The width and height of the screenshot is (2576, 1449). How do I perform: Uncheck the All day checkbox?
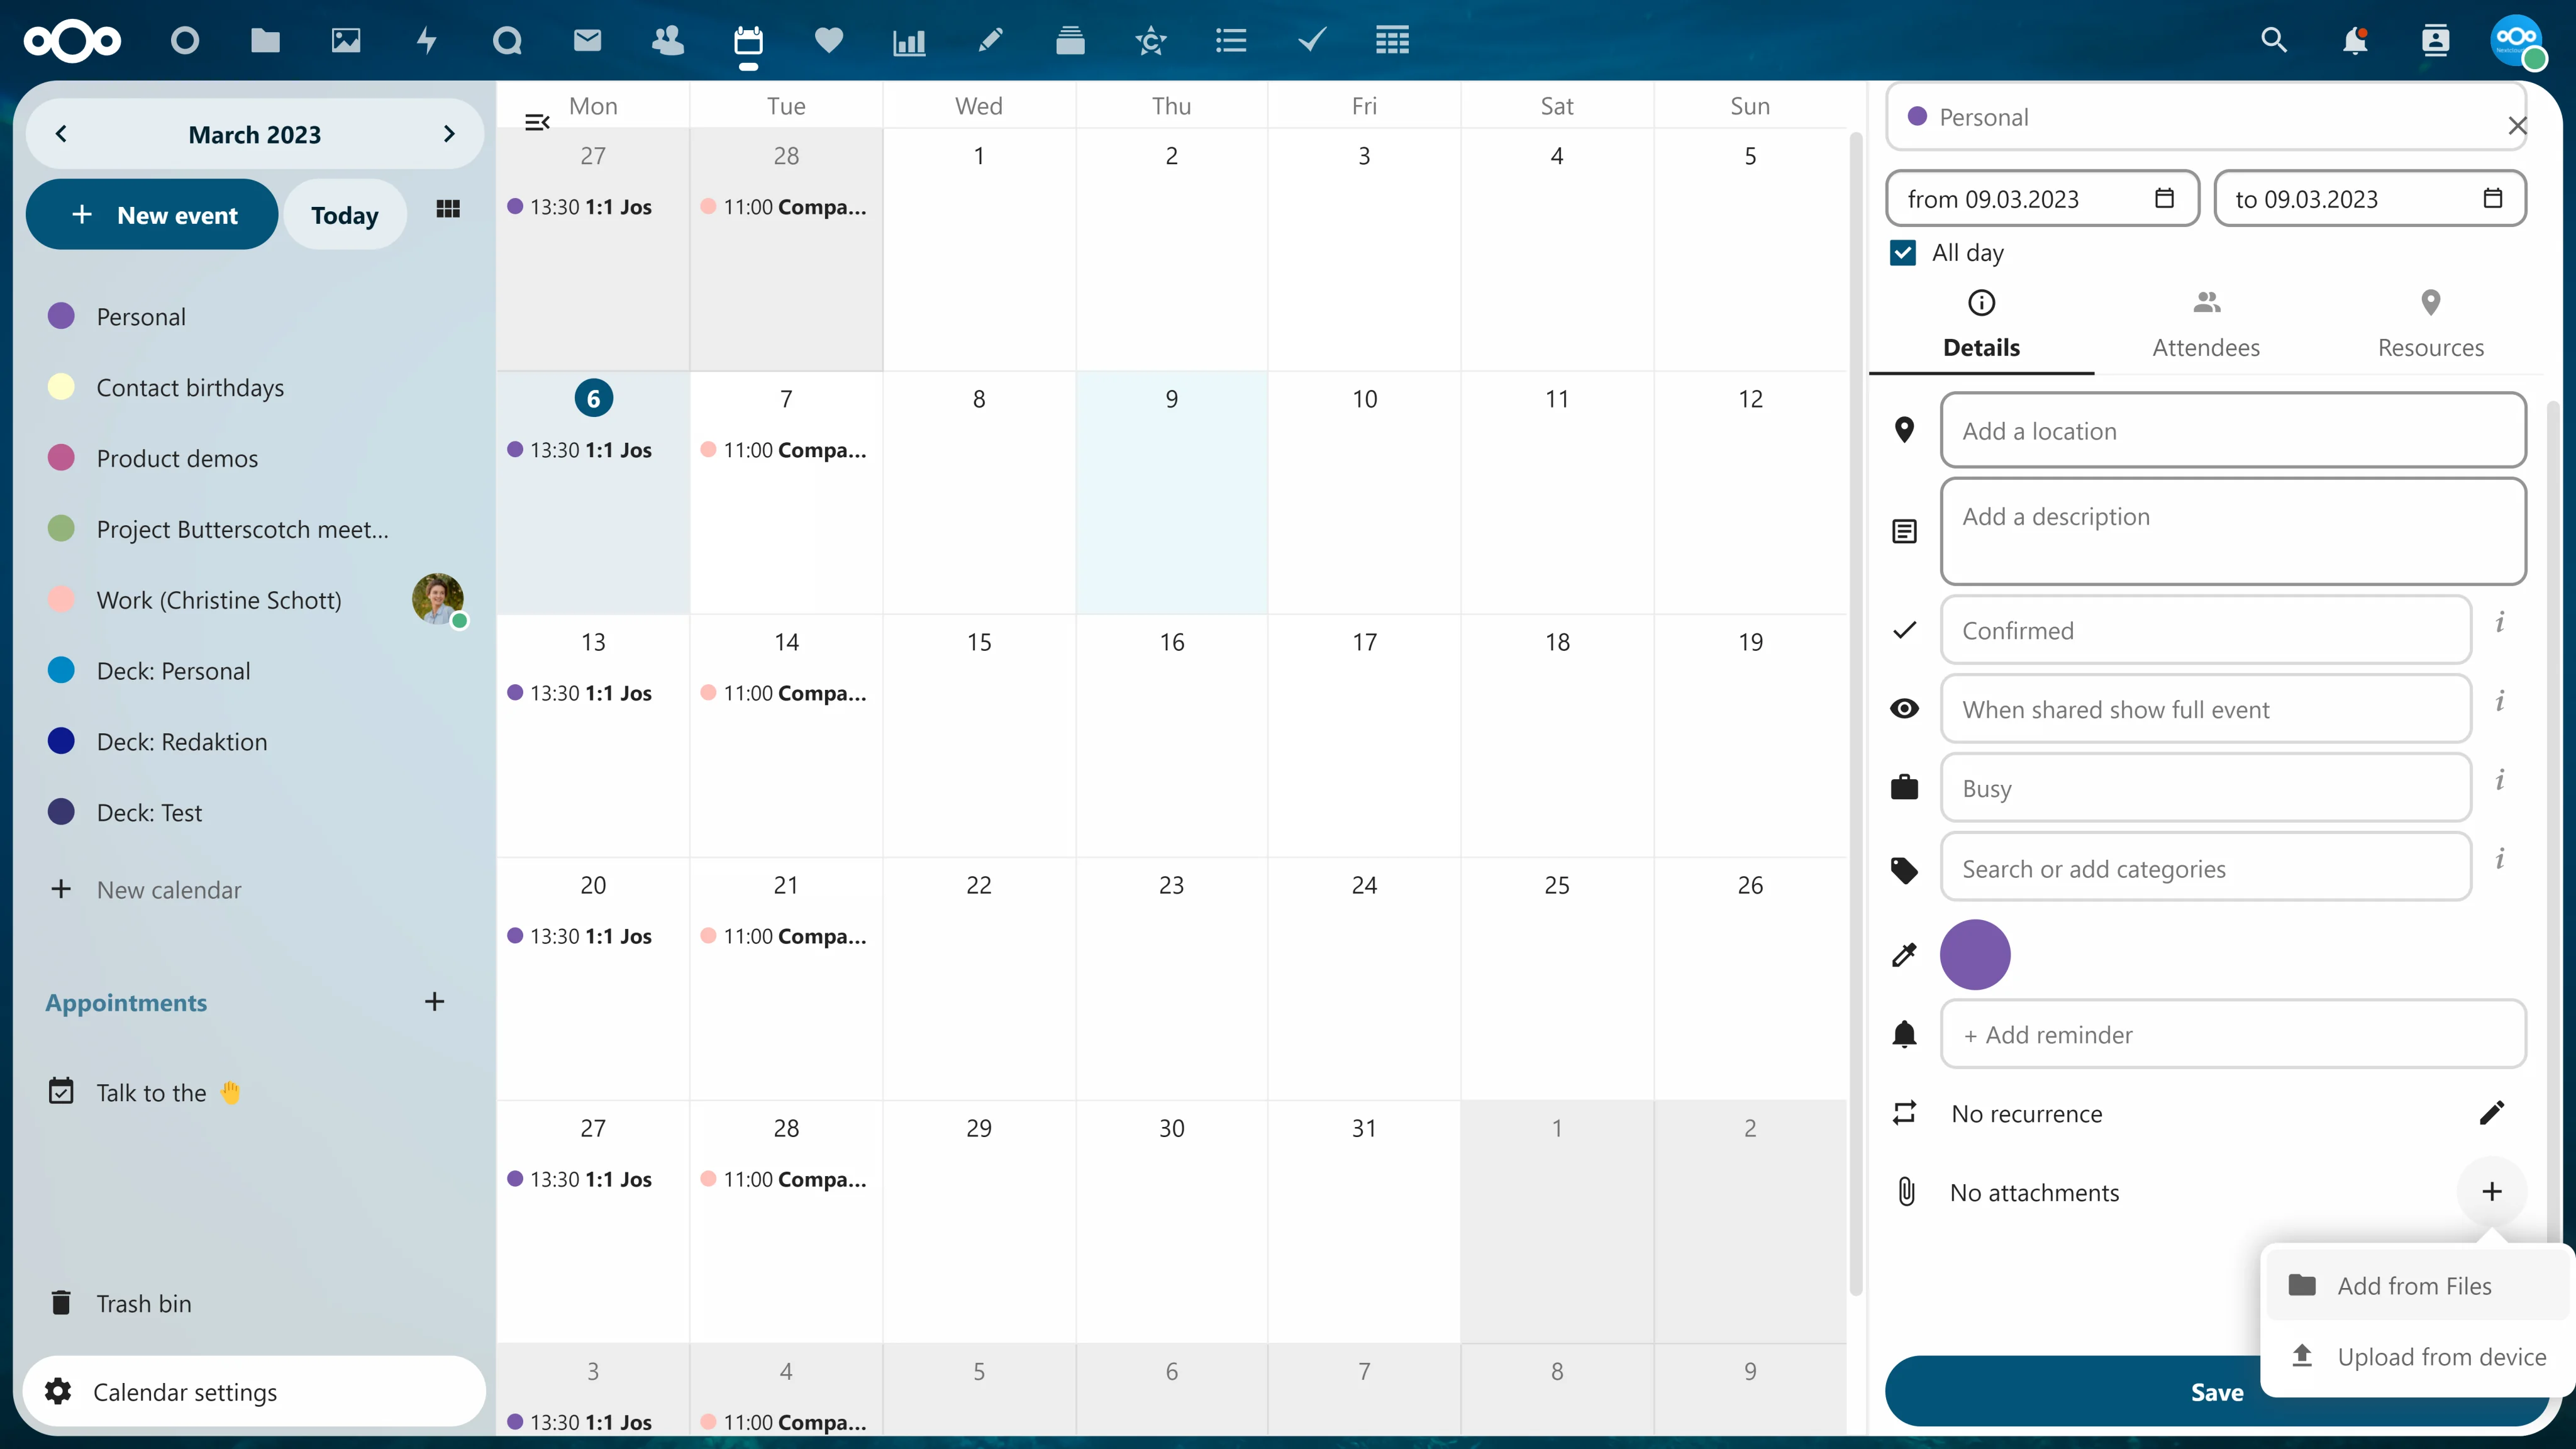pyautogui.click(x=1903, y=253)
